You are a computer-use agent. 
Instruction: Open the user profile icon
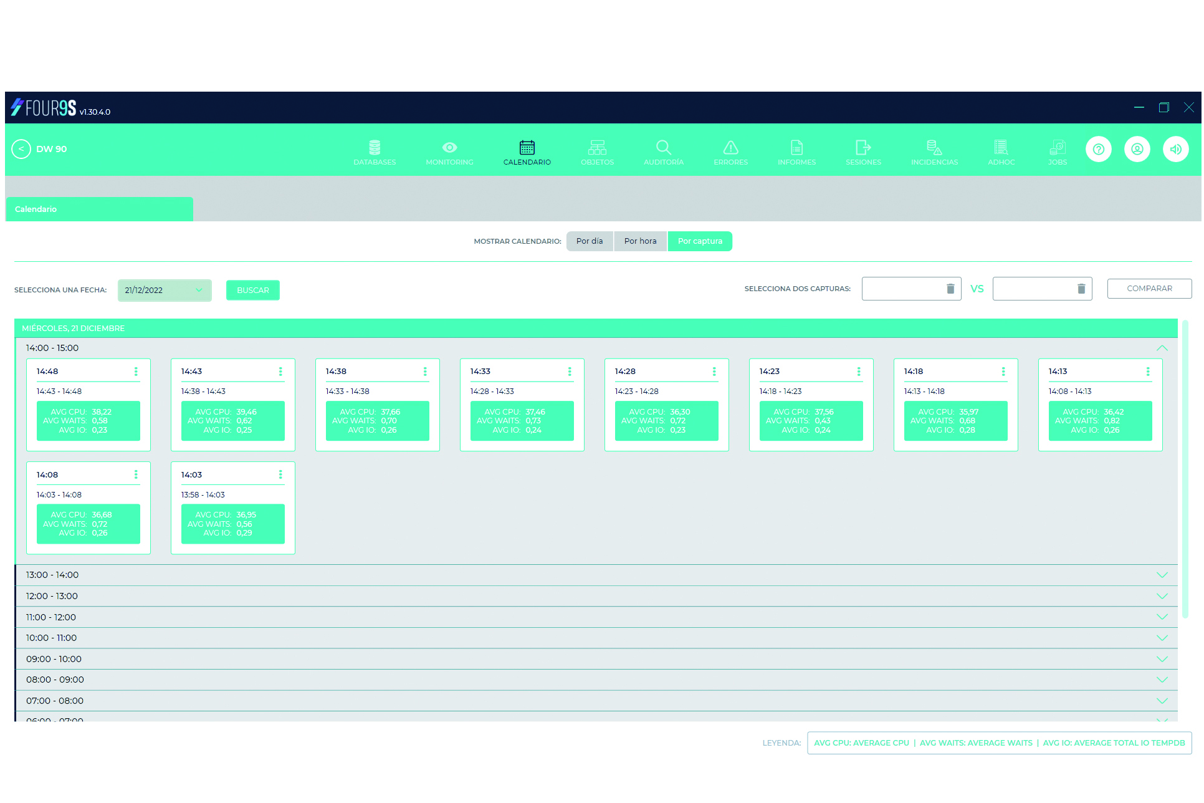click(x=1137, y=149)
